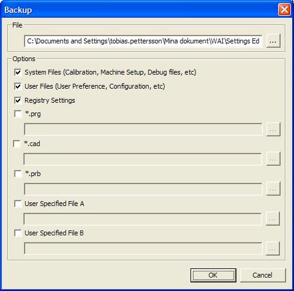Check User Specified File A option
The image size is (294, 291).
tap(18, 204)
